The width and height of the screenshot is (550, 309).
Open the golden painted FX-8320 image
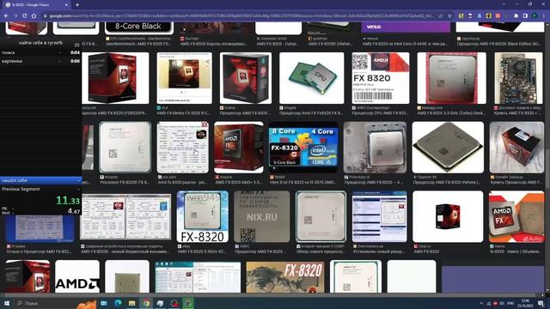pos(285,277)
